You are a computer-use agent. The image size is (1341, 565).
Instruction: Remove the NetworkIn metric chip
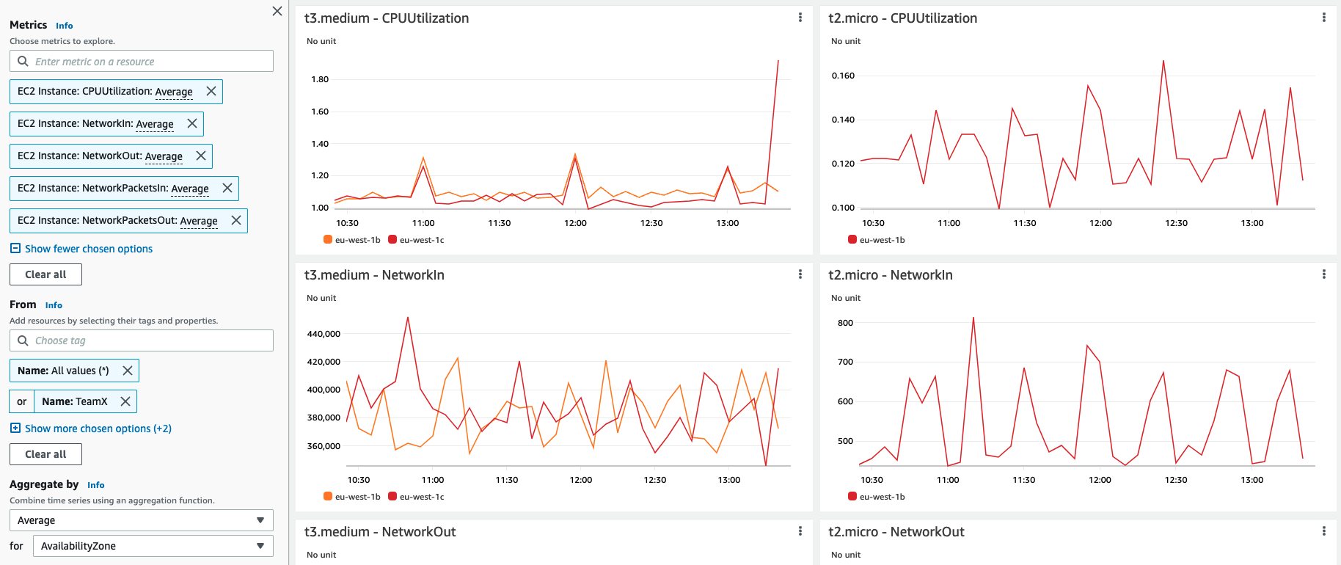click(192, 123)
